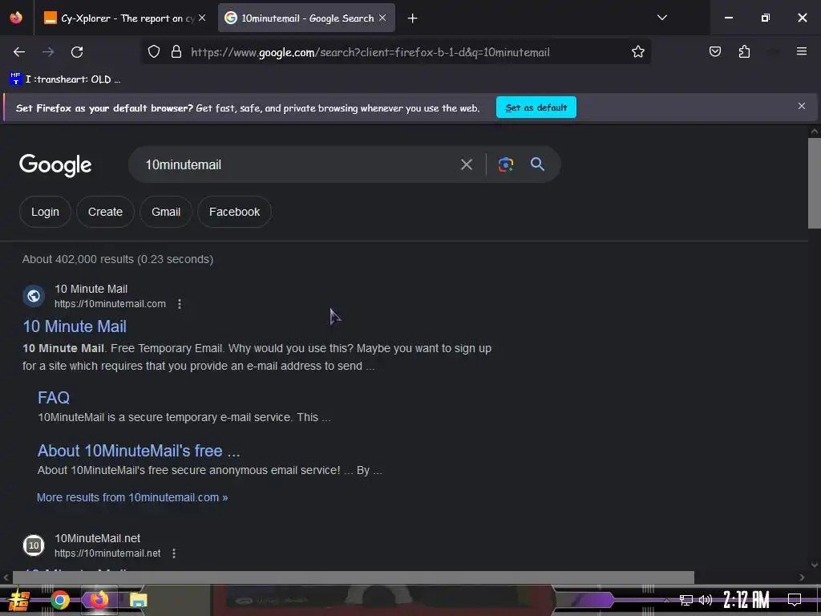Close the 10minutemail Google Search tab
Screen dimensions: 821x616
(x=382, y=18)
